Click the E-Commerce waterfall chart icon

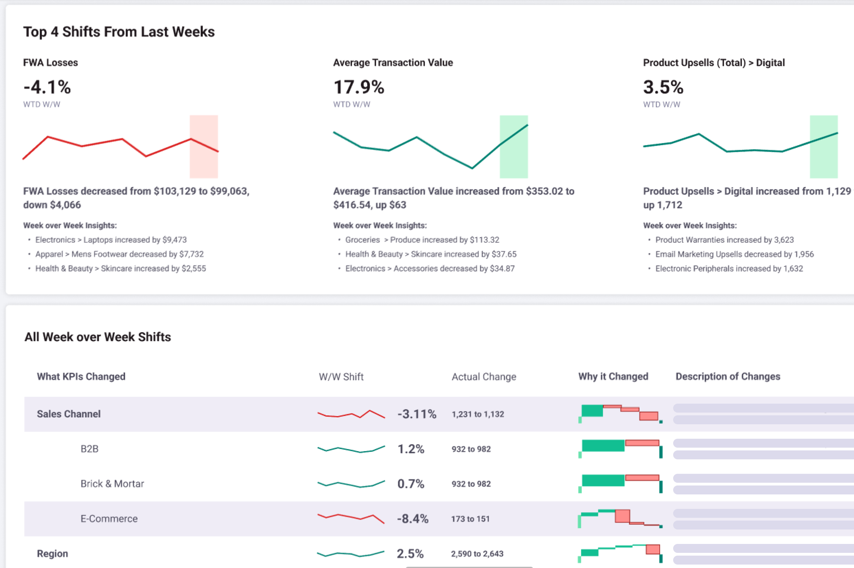[x=621, y=518]
